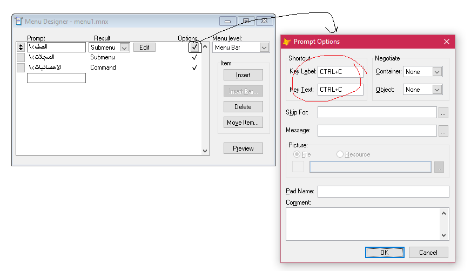Click the mover handle beside the first prompt row
Image resolution: width=471 pixels, height=271 pixels.
tap(21, 47)
